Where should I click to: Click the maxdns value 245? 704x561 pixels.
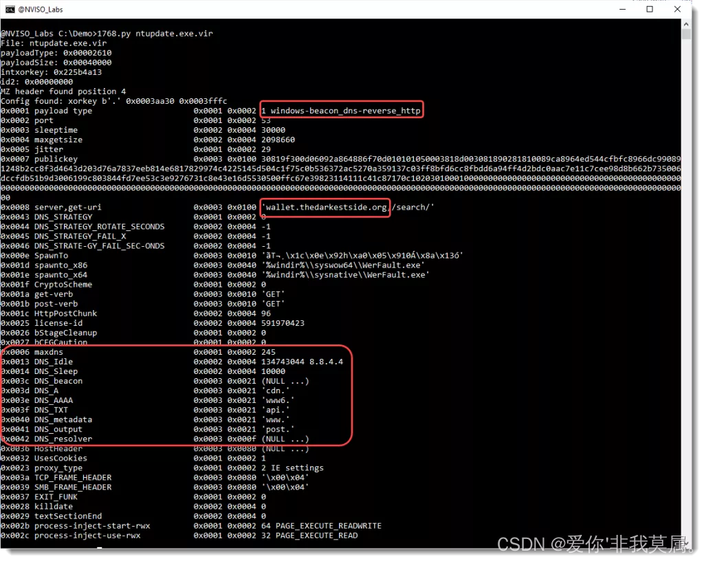(268, 352)
